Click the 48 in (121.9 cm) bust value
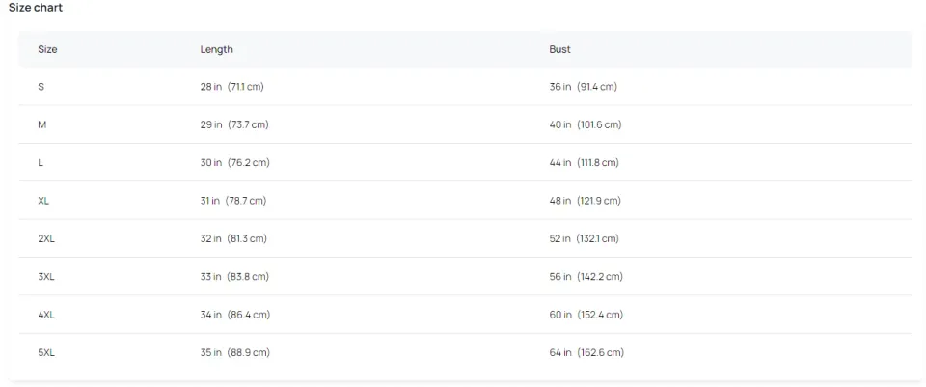 (585, 201)
